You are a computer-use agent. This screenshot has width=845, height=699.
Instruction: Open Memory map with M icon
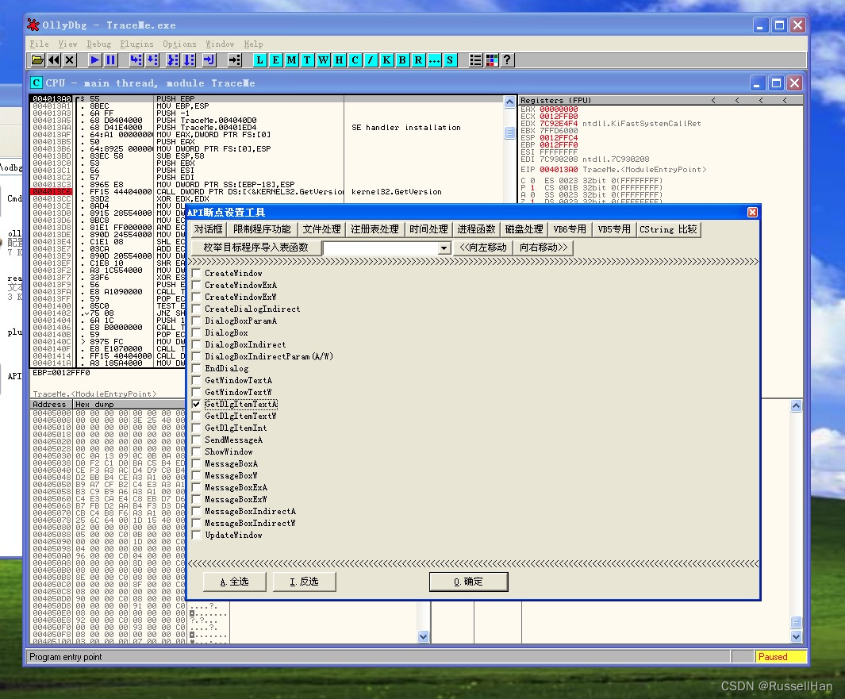click(291, 60)
